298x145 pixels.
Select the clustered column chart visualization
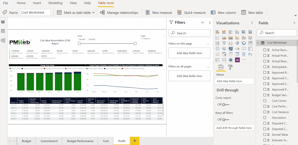pyautogui.click(x=237, y=32)
